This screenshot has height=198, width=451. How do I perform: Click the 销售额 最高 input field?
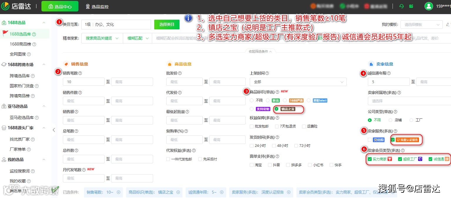[132, 120]
